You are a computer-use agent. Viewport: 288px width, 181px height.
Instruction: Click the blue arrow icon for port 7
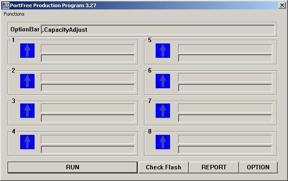pyautogui.click(x=163, y=111)
